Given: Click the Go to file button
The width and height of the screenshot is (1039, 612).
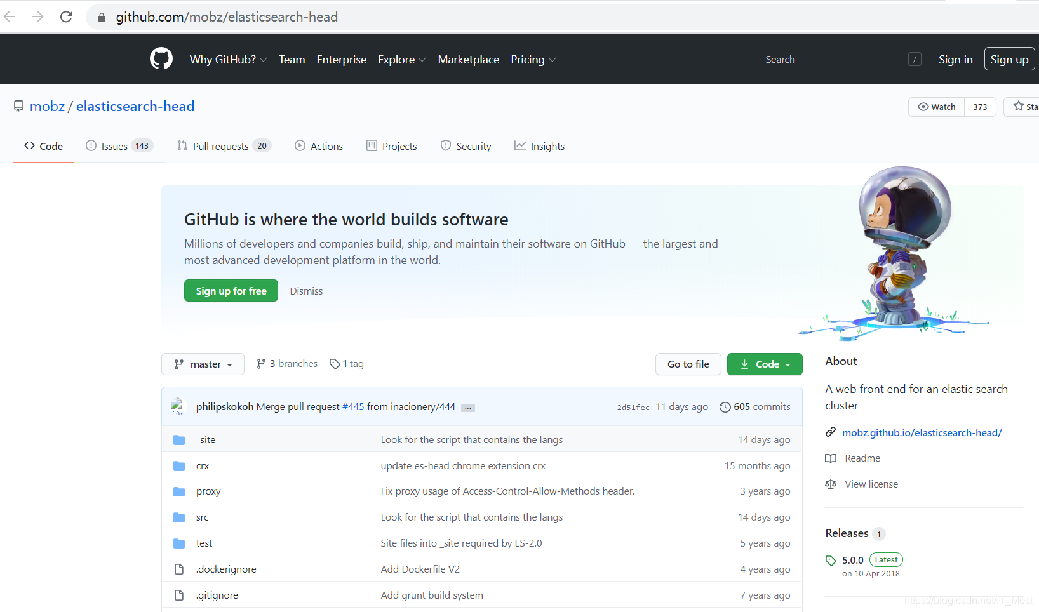Looking at the screenshot, I should (x=688, y=364).
